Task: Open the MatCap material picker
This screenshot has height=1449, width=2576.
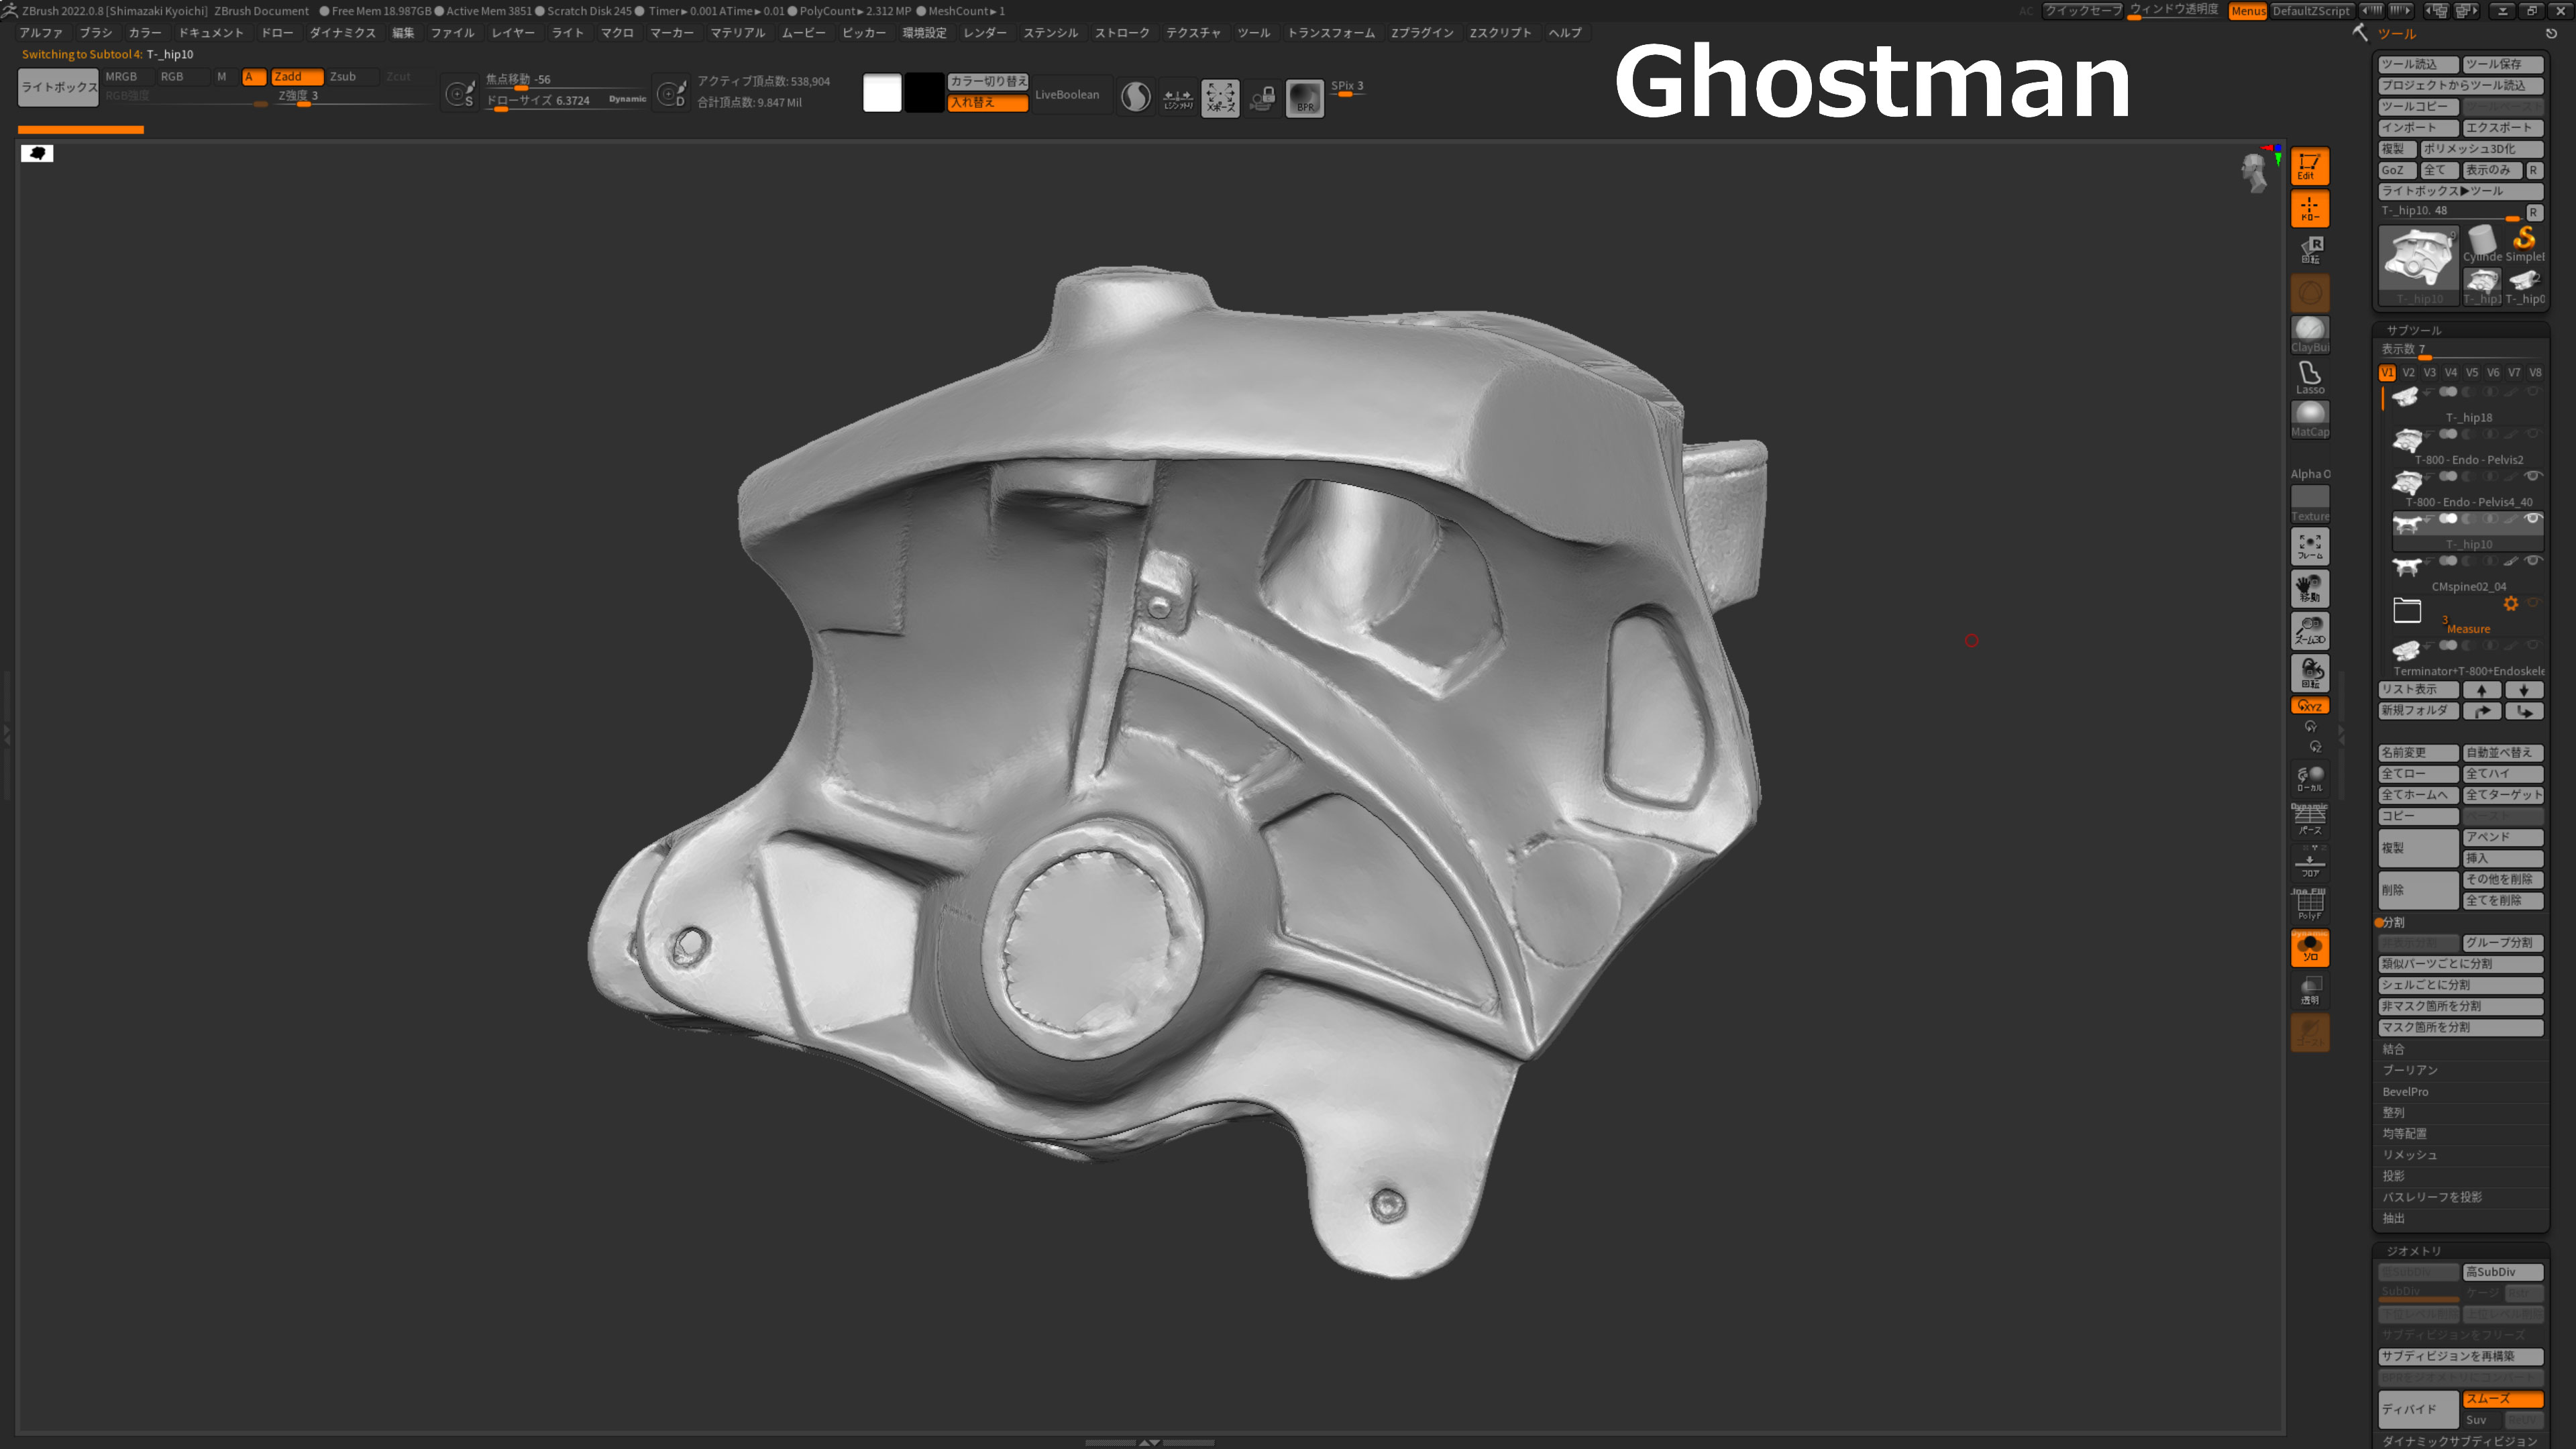Action: [x=2309, y=419]
